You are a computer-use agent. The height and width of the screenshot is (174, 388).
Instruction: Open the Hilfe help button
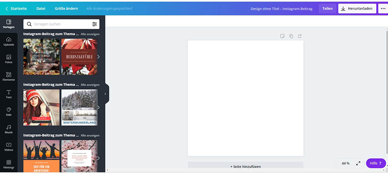click(376, 164)
